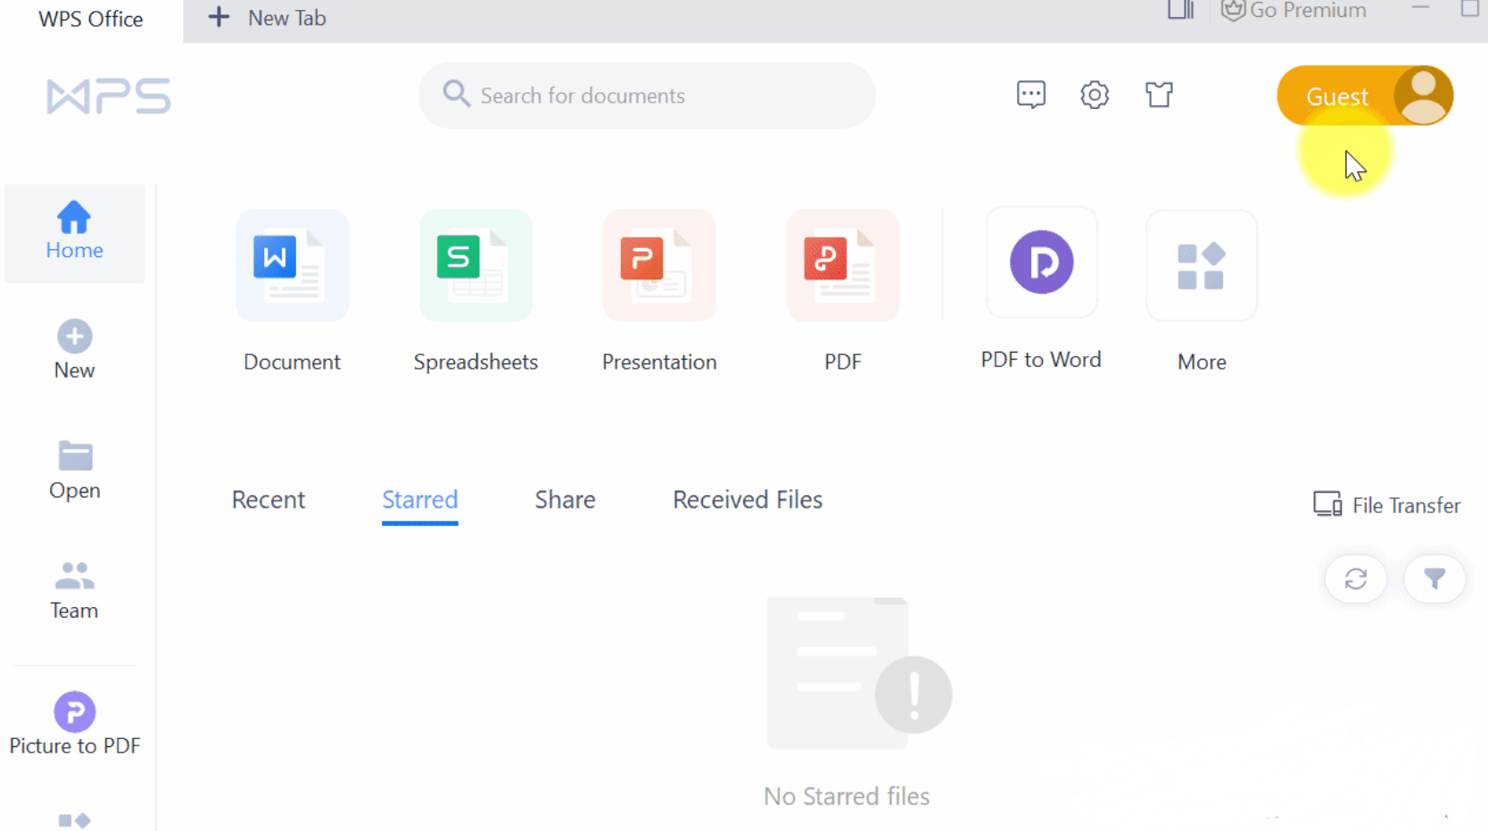Open the Home section in sidebar
The image size is (1488, 831).
click(75, 233)
